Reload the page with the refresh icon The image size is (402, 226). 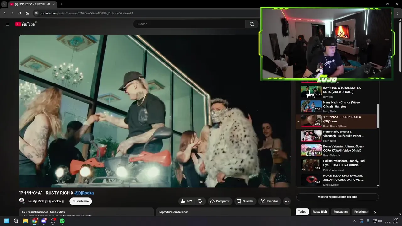tap(19, 13)
